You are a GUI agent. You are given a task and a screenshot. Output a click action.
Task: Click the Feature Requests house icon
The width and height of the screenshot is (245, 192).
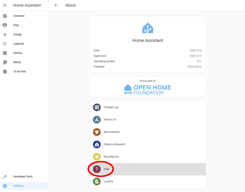point(97,144)
